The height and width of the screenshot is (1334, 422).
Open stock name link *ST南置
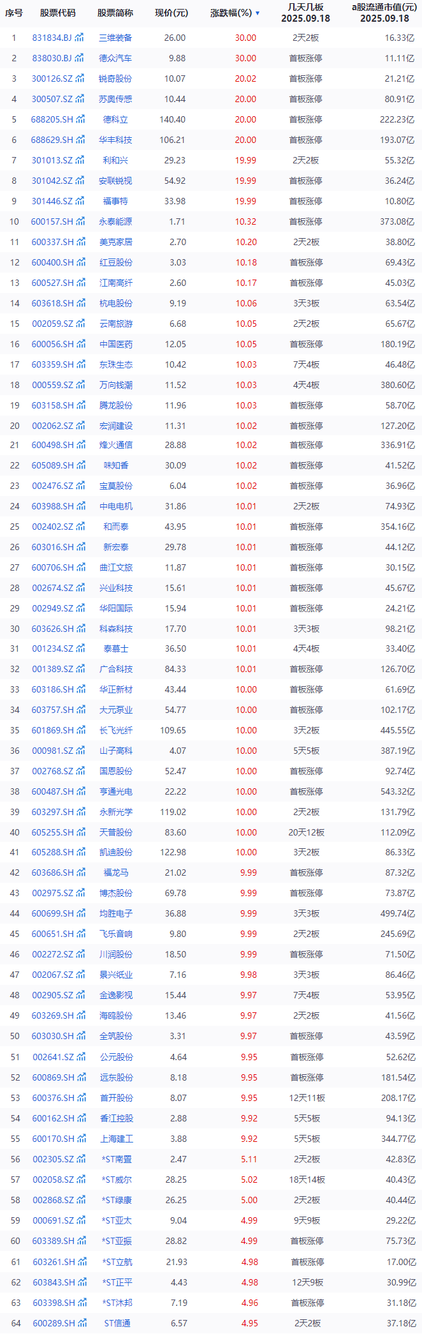coord(117,1159)
